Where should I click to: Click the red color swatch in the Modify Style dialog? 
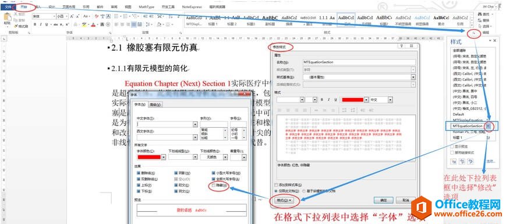pyautogui.click(x=353, y=100)
